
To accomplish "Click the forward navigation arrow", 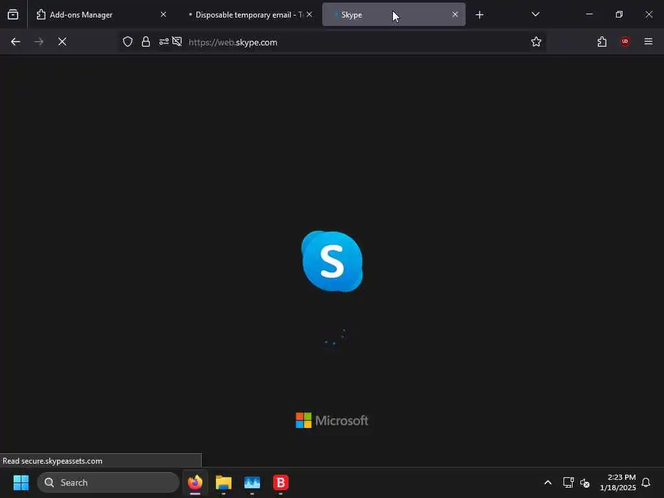I will 39,41.
